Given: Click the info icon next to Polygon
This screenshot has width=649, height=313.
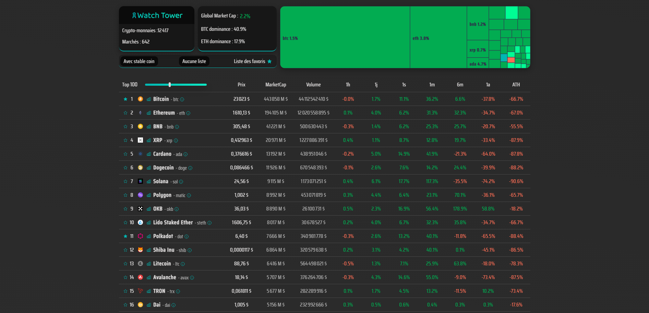Looking at the screenshot, I should (189, 195).
